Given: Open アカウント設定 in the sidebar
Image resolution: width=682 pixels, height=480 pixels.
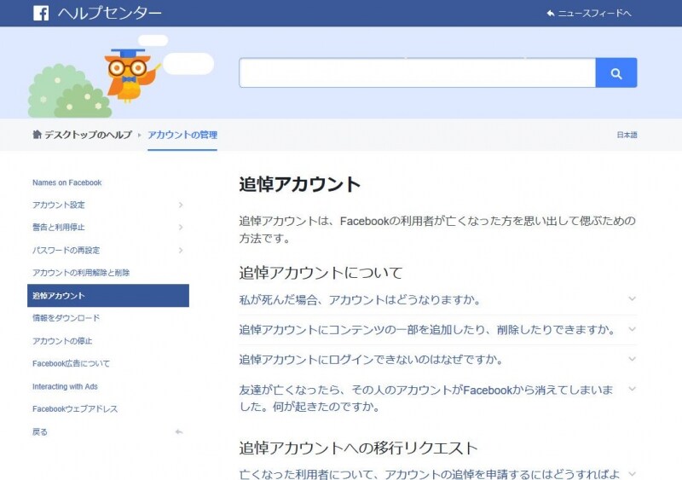Looking at the screenshot, I should 59,205.
